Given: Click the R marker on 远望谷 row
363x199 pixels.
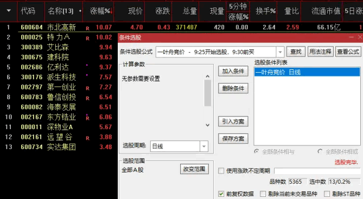Looking at the screenshot, I should point(87,138).
